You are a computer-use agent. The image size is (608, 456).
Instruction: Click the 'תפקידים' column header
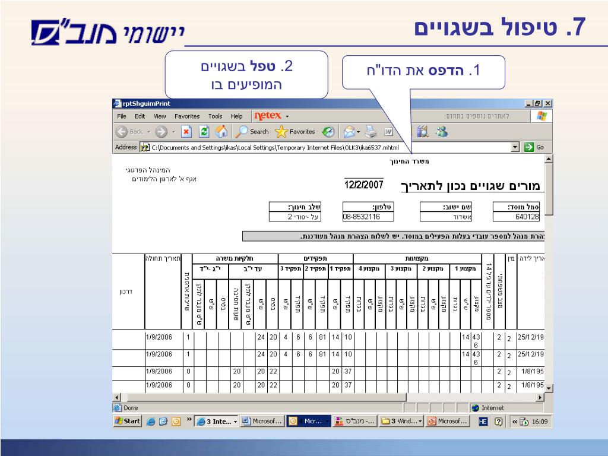point(315,258)
